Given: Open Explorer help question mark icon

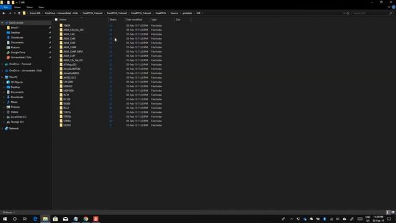Looking at the screenshot, I should click(394, 7).
